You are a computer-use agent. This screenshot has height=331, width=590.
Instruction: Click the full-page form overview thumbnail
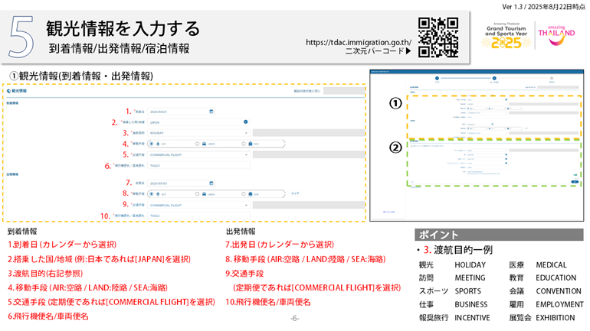tap(477, 145)
